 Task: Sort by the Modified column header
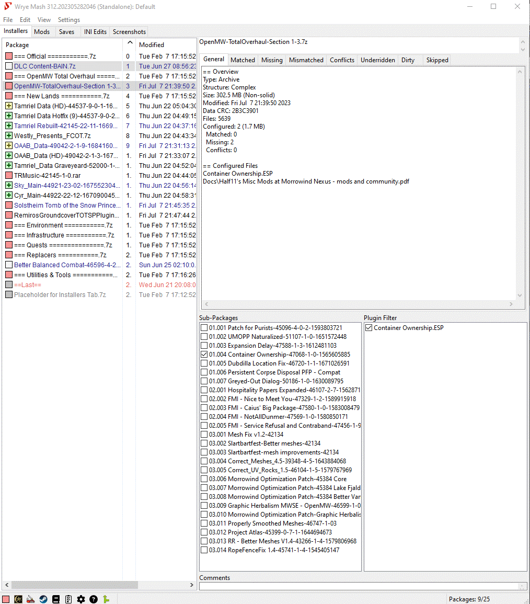click(166, 45)
